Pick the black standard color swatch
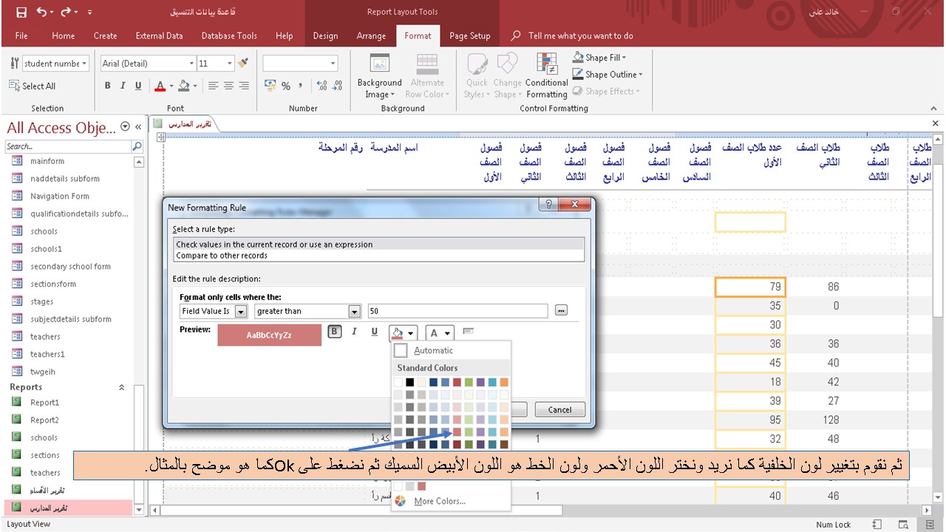 [409, 382]
